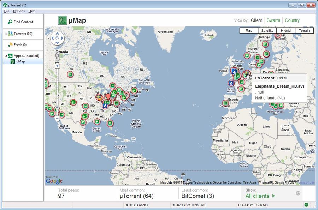Select Feeds (0) in the sidebar
The width and height of the screenshot is (318, 210).
point(23,45)
